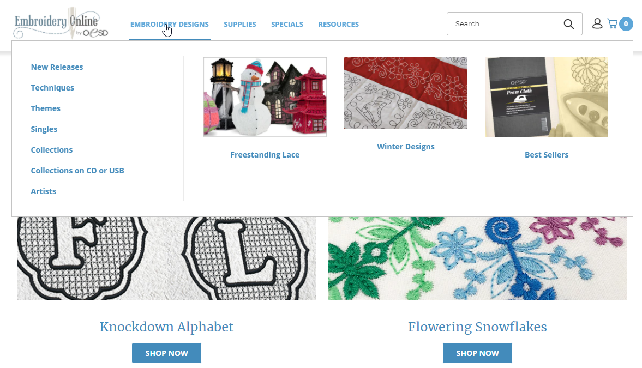Select the Techniques link
This screenshot has height=368, width=642.
(x=52, y=88)
